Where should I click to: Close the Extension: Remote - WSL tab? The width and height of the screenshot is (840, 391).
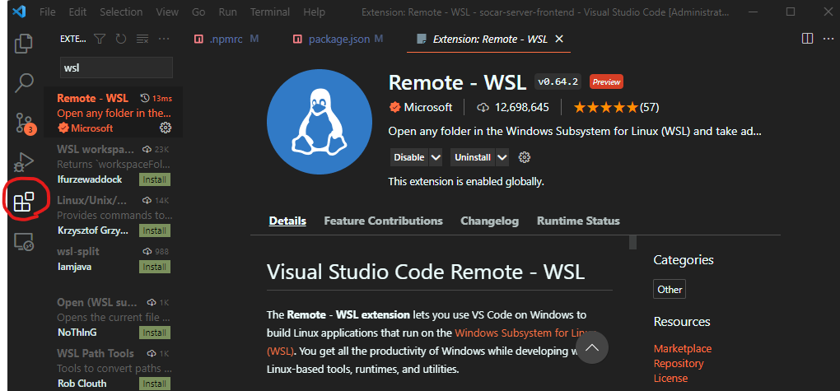[x=558, y=39]
